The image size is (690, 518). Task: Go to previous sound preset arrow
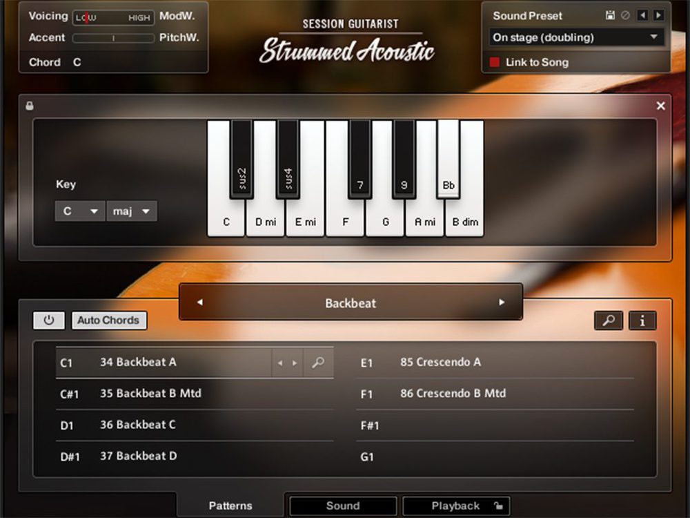[642, 15]
